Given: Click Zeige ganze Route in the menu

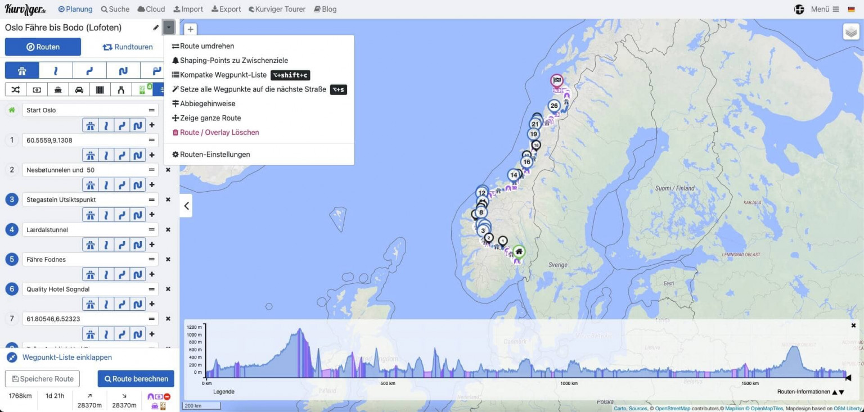Looking at the screenshot, I should click(x=206, y=118).
